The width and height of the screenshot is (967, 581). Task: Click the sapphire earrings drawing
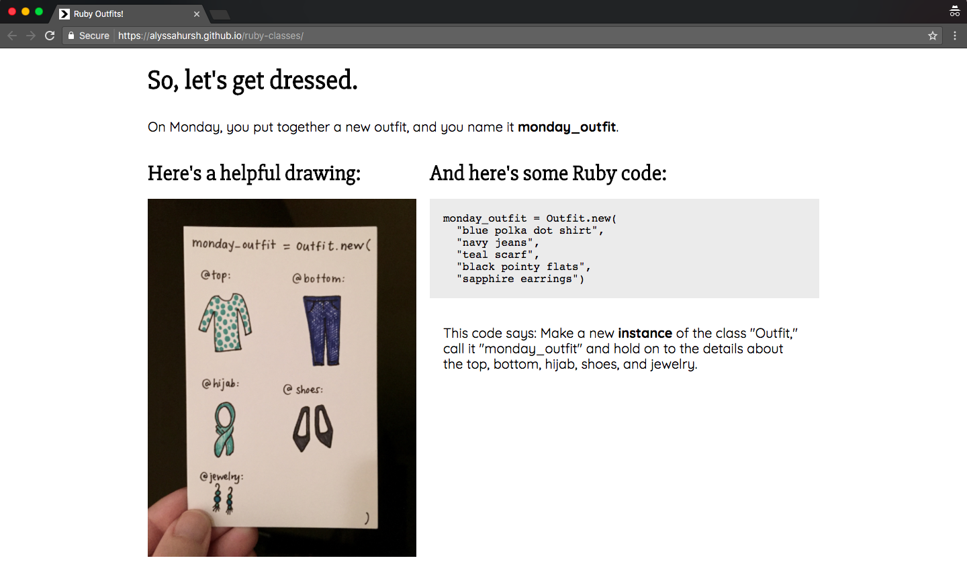click(223, 500)
